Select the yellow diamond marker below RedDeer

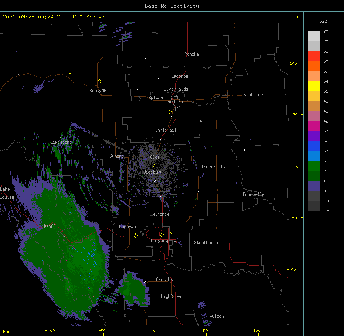click(170, 112)
